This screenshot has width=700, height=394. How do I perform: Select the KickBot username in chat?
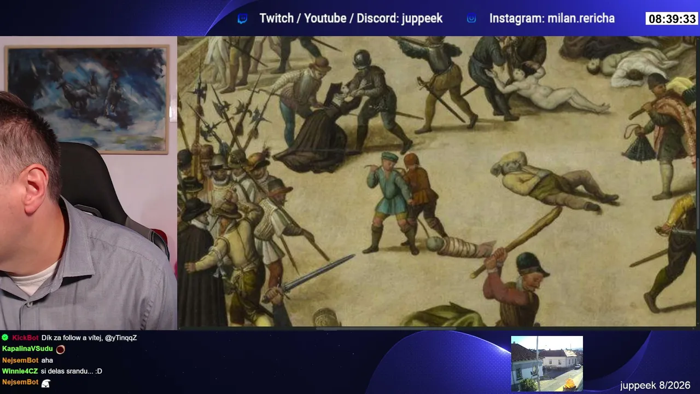pyautogui.click(x=25, y=338)
